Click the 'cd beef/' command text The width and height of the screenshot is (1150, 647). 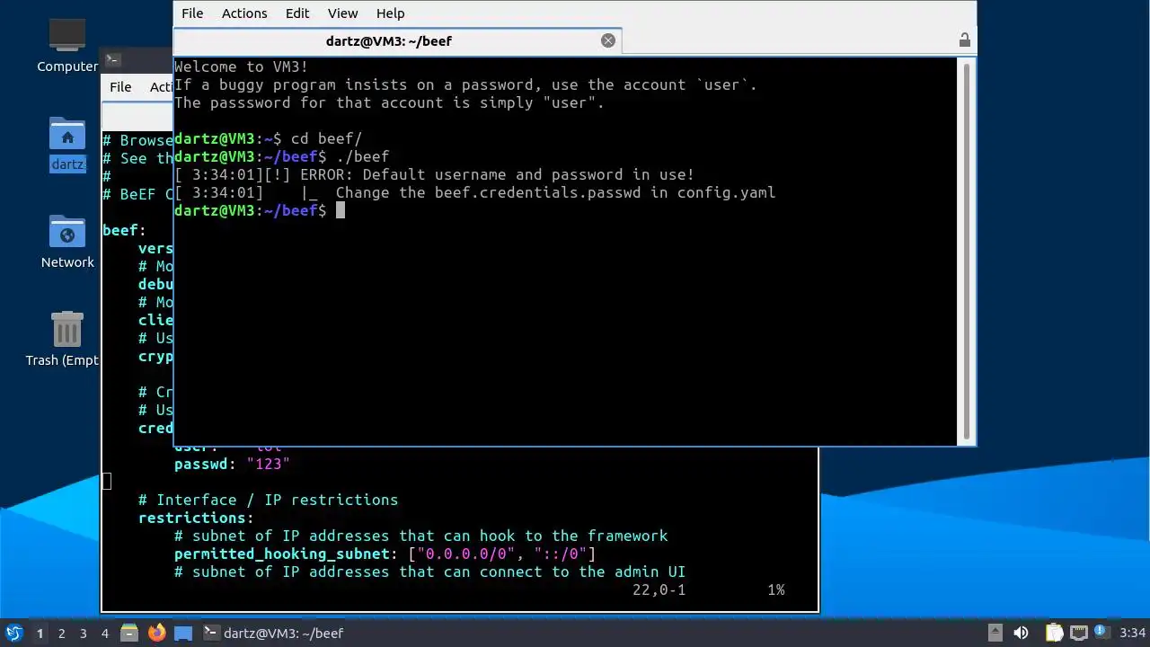(x=326, y=138)
